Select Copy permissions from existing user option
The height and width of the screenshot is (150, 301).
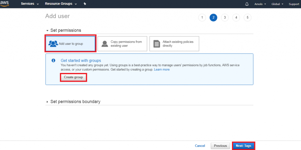[122, 44]
